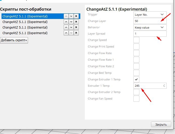Edit Change Layer field value 50
Image resolution: width=175 pixels, height=134 pixels.
(x=150, y=21)
